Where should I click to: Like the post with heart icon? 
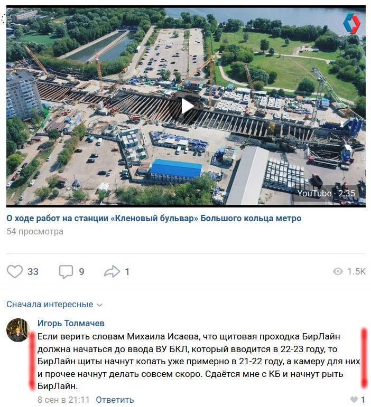pos(15,271)
